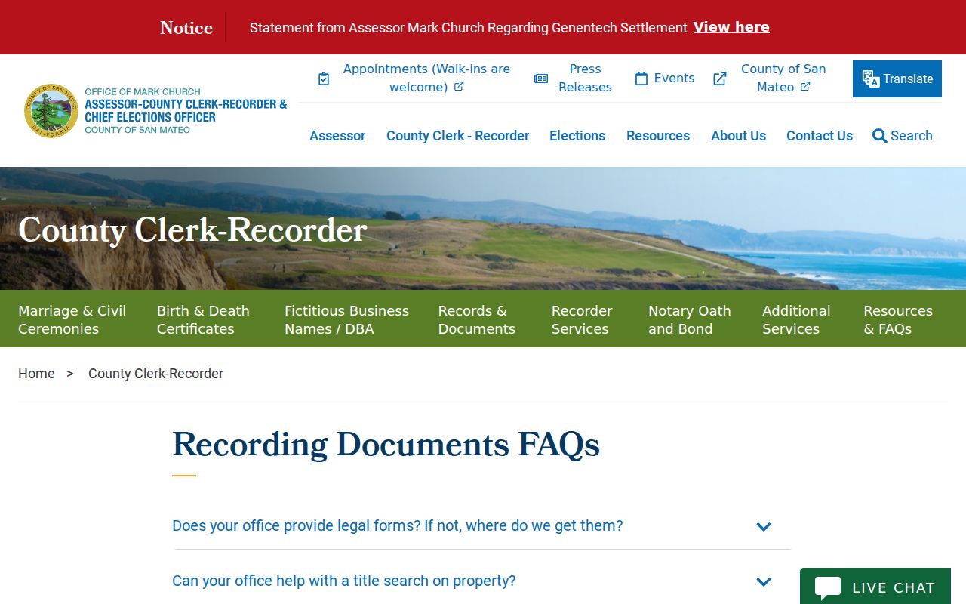Select Fictitious Business Names / DBA tab
The width and height of the screenshot is (966, 604).
point(346,319)
